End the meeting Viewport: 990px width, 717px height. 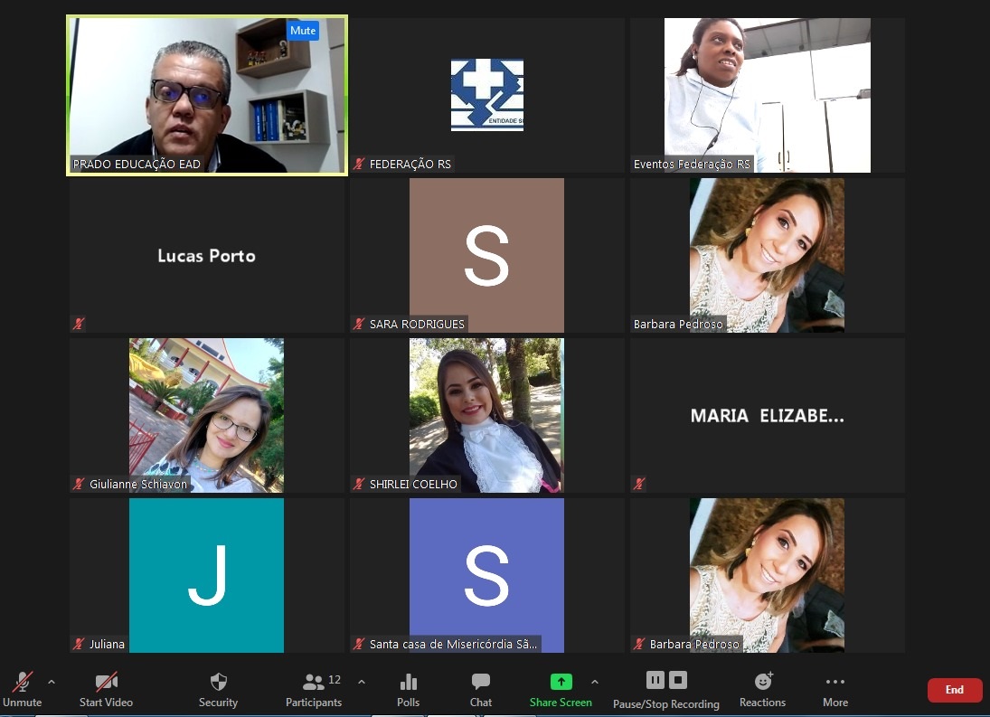[x=954, y=689]
